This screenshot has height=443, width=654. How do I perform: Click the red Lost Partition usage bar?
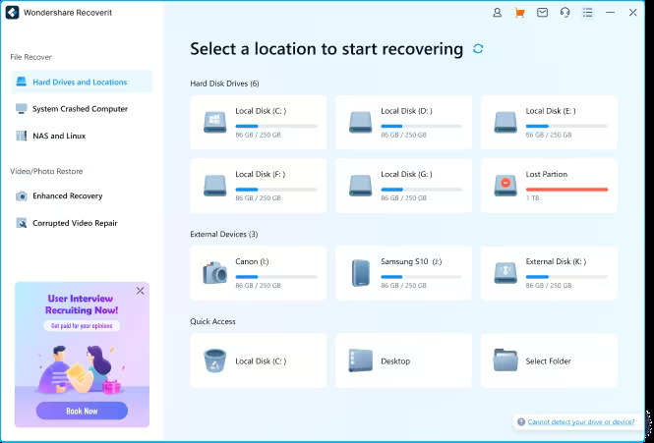(566, 190)
